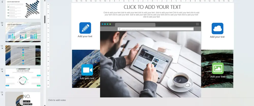
Task: Click the grid dots icon in browser mockup
Action: pos(197,24)
